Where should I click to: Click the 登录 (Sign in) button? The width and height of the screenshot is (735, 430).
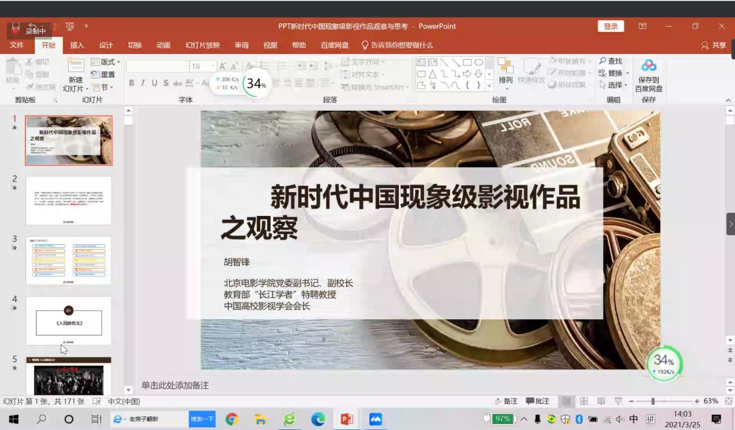pyautogui.click(x=611, y=26)
